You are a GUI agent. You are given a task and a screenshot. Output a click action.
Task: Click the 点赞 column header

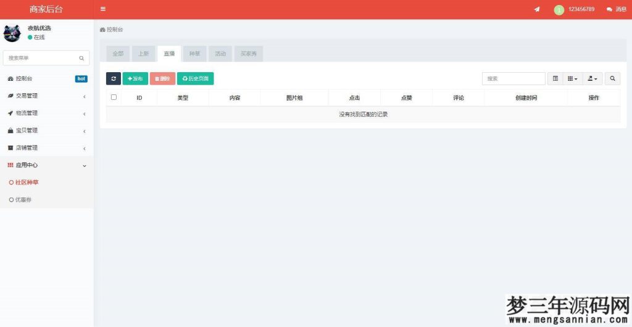[x=406, y=98]
